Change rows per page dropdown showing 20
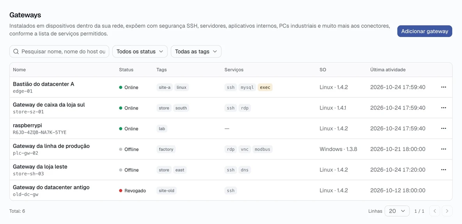The image size is (462, 224). coord(397,211)
